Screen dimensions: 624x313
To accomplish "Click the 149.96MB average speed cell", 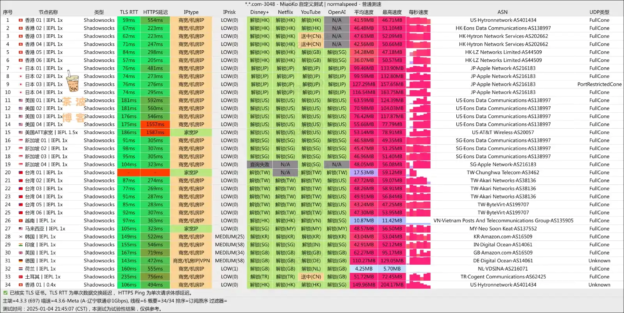I will (364, 285).
